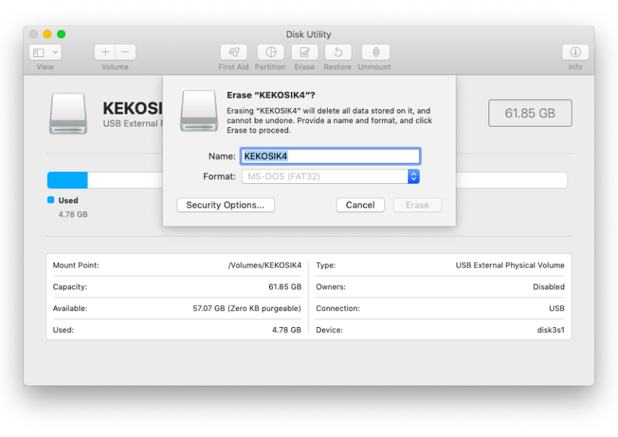Click the drive icon in the erase dialog
The image size is (618, 437).
point(199,111)
